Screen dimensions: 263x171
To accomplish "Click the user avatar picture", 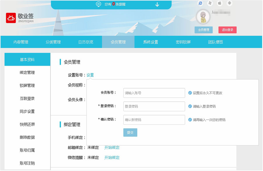I will 203,17.
